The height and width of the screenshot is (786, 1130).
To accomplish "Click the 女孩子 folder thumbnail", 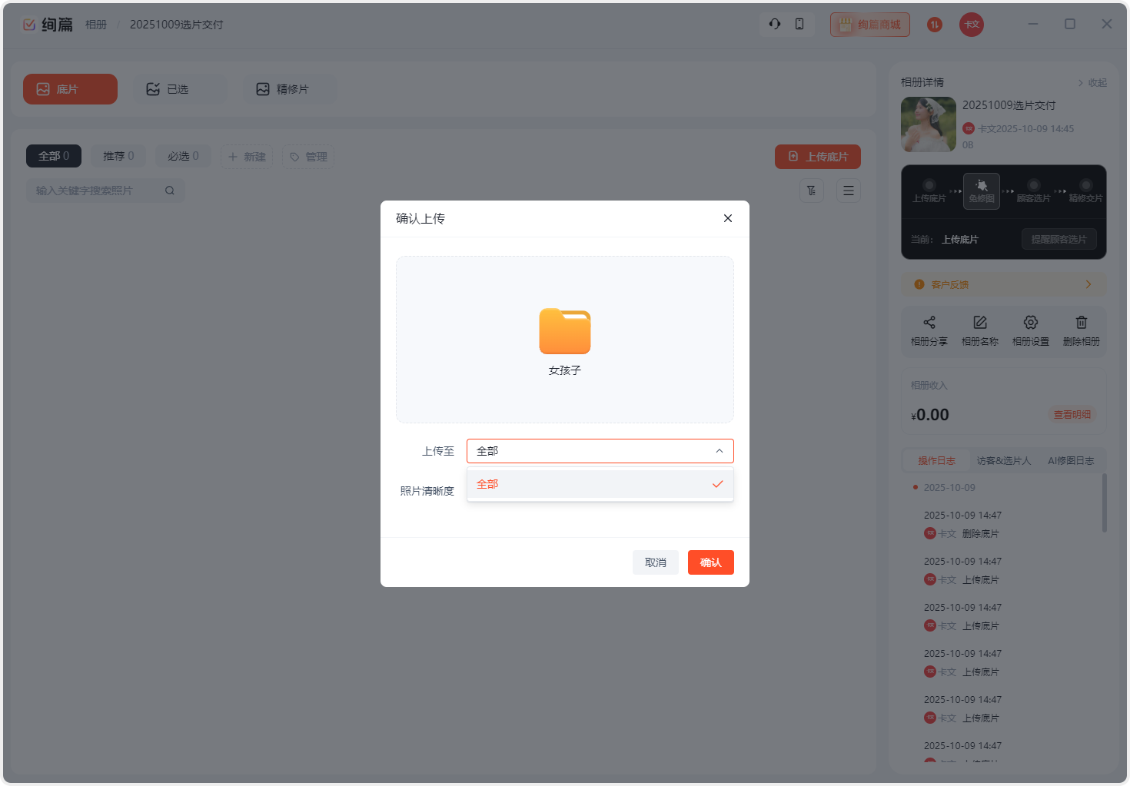I will point(565,332).
